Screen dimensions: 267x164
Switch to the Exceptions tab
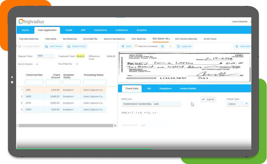(165, 88)
